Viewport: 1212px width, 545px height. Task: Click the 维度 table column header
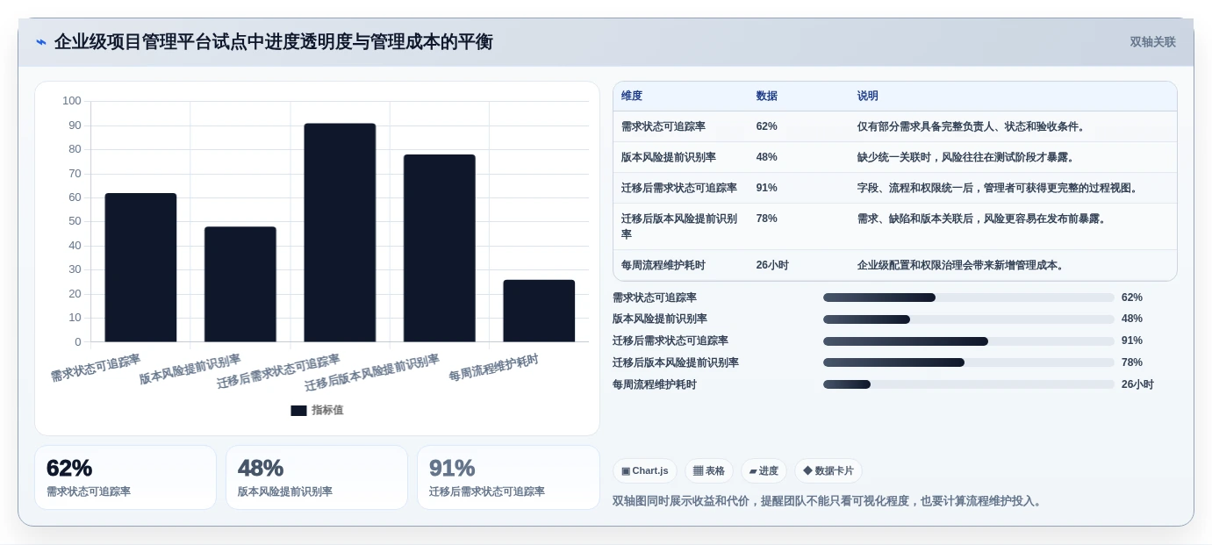[x=632, y=97]
